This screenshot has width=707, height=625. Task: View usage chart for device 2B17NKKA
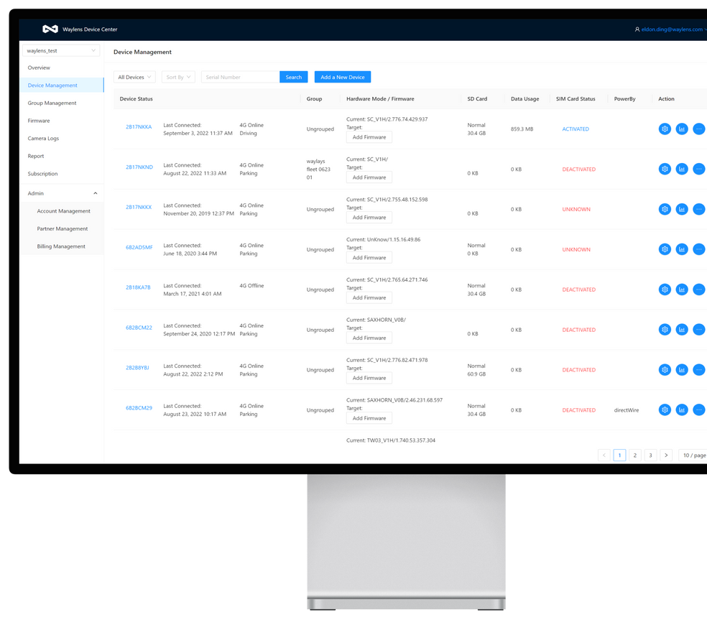click(x=682, y=129)
